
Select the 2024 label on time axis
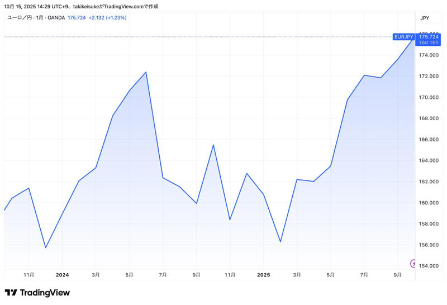62,275
